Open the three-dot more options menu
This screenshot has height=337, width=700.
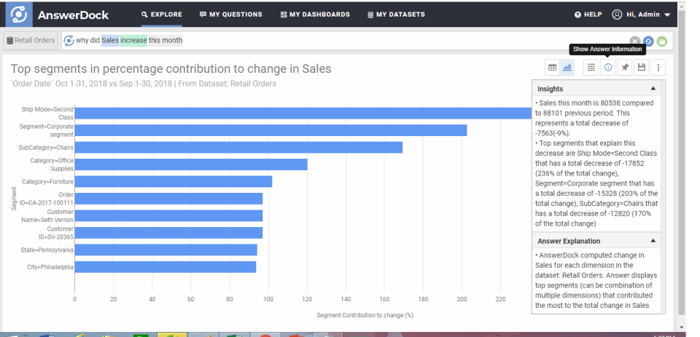pos(658,67)
